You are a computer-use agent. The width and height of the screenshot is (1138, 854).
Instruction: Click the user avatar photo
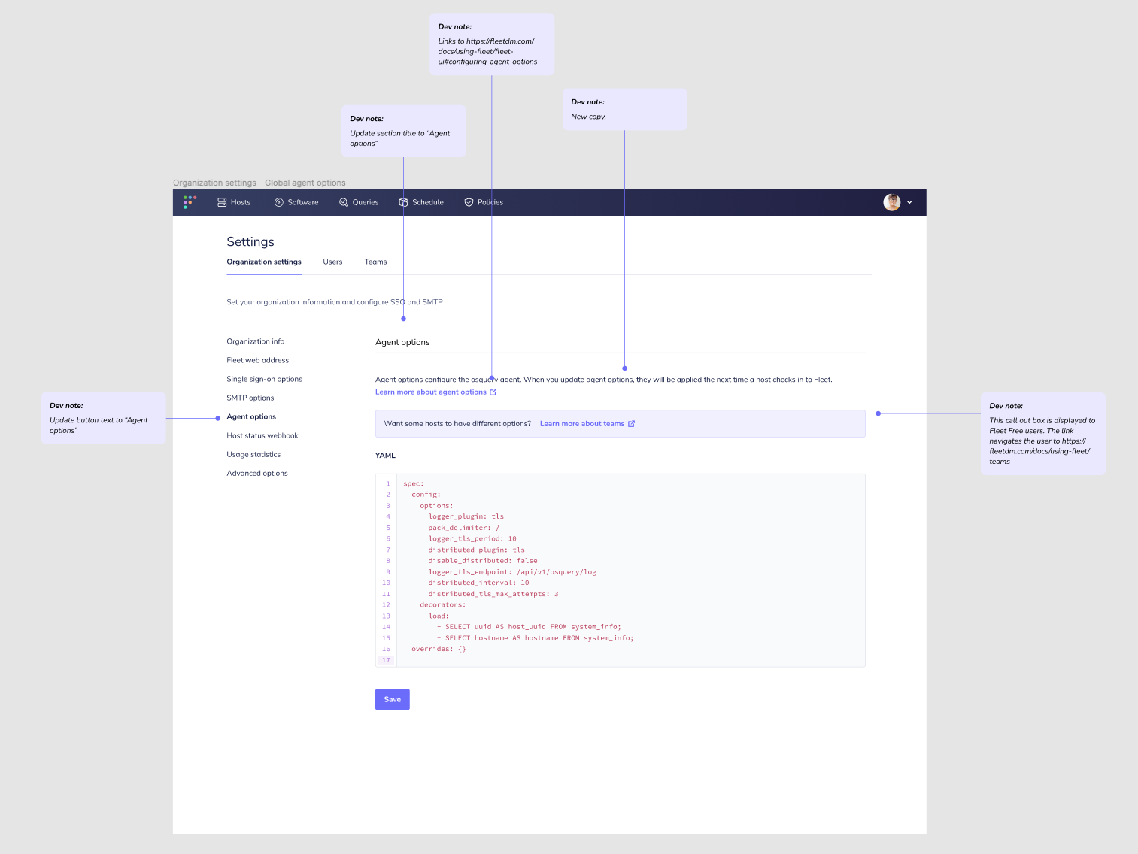point(891,201)
